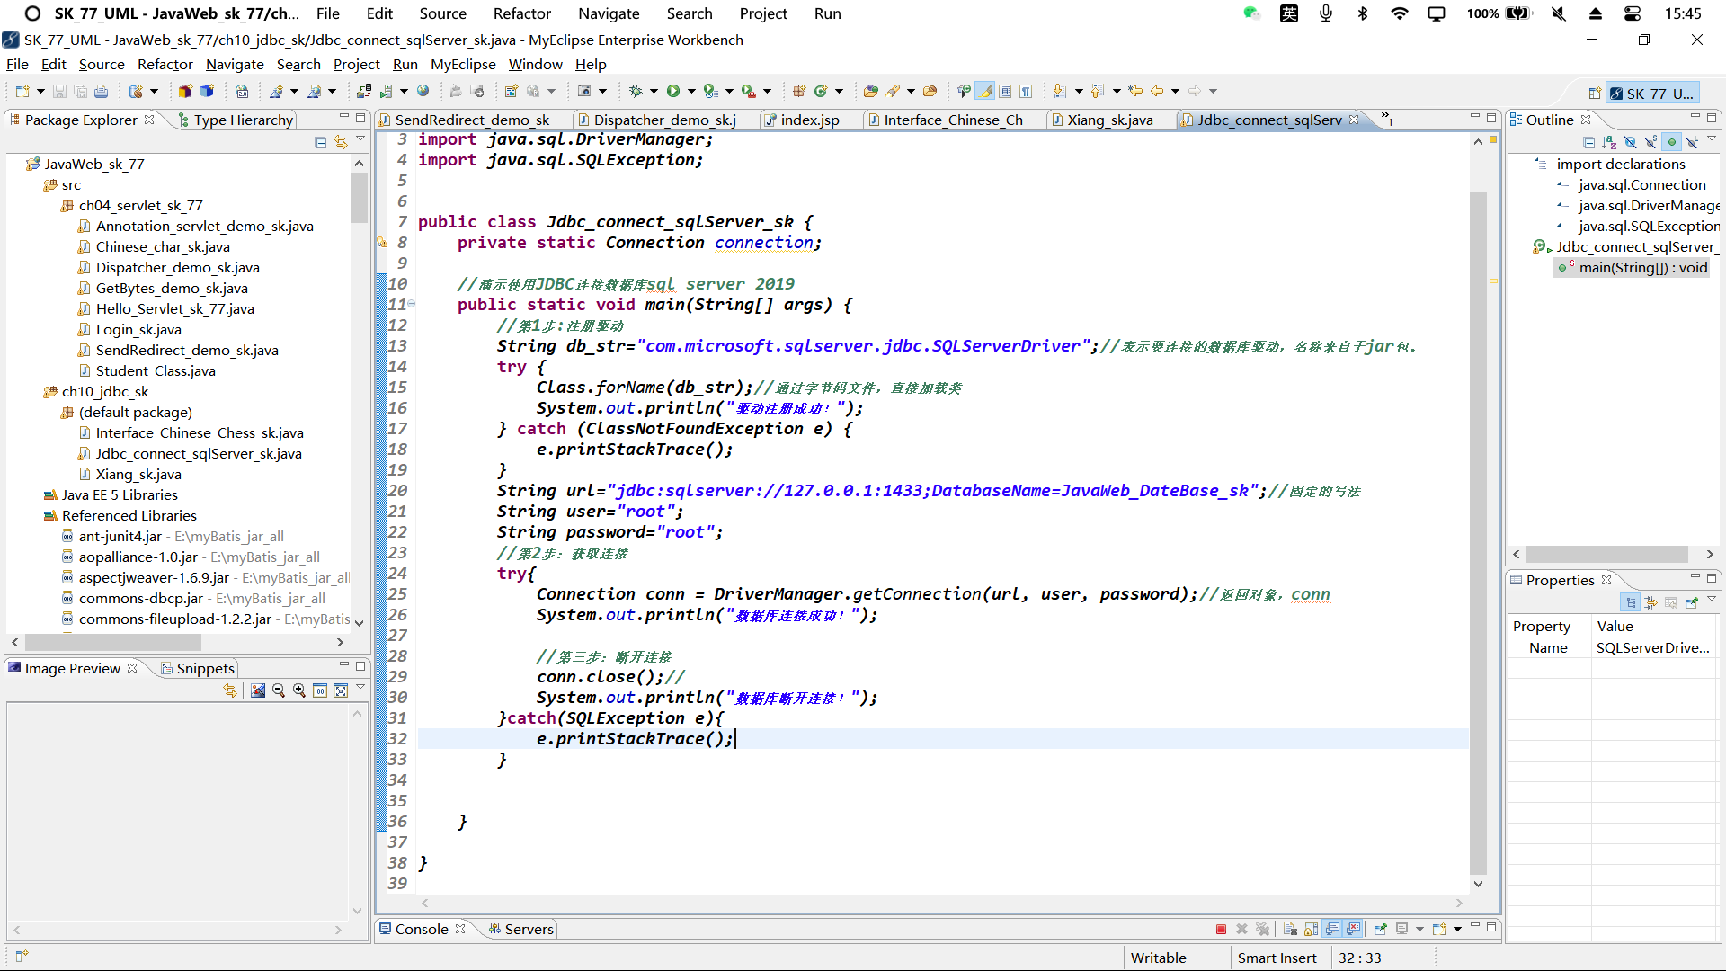This screenshot has height=971, width=1726.
Task: Show hidden editor tabs list chevron
Action: point(1387,119)
